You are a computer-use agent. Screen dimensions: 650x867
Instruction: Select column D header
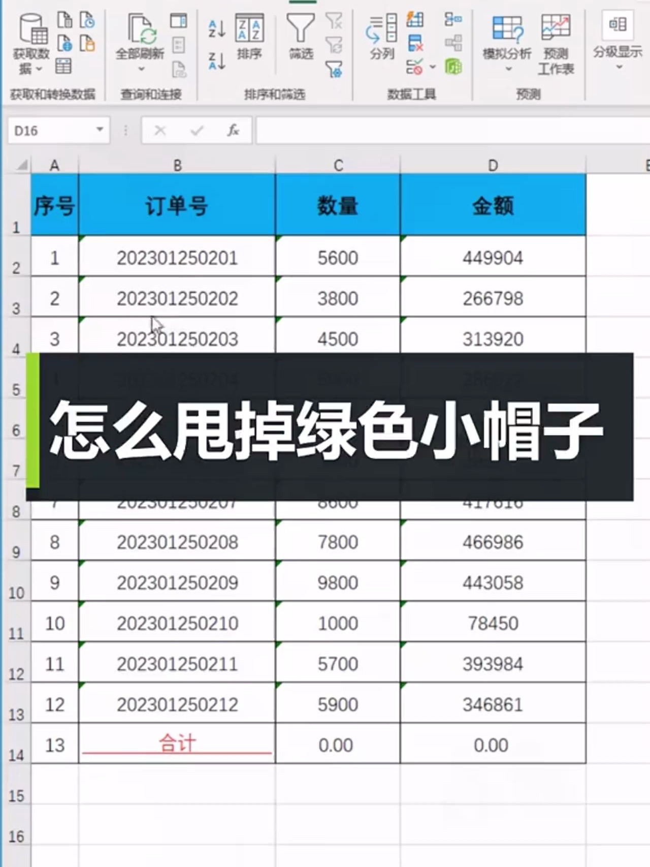point(493,165)
